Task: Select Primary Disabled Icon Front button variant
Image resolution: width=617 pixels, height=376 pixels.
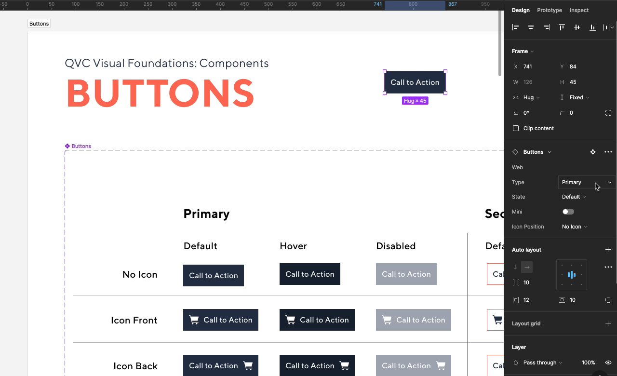Action: (414, 320)
